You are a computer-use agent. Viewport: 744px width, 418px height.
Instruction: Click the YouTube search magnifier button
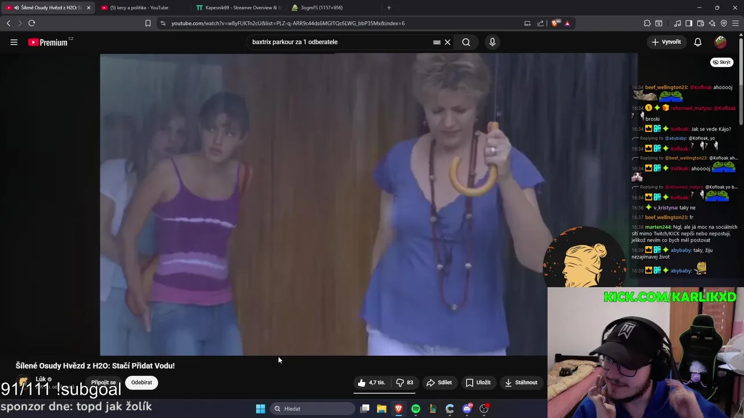(x=466, y=42)
